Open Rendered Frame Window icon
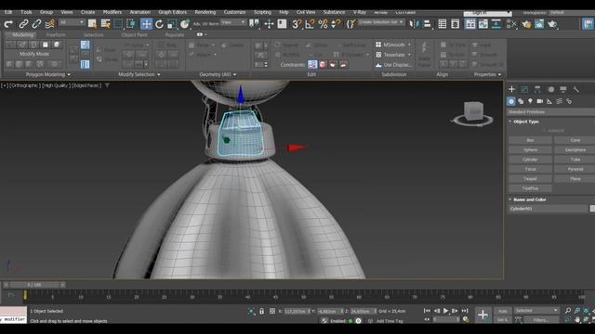Image resolution: width=595 pixels, height=334 pixels. [539, 24]
